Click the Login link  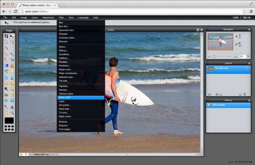[x=235, y=17]
